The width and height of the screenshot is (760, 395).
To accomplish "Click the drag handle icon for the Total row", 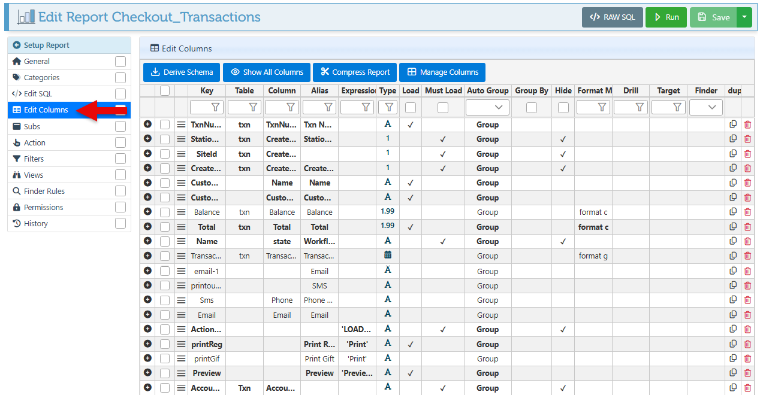I will (x=181, y=227).
